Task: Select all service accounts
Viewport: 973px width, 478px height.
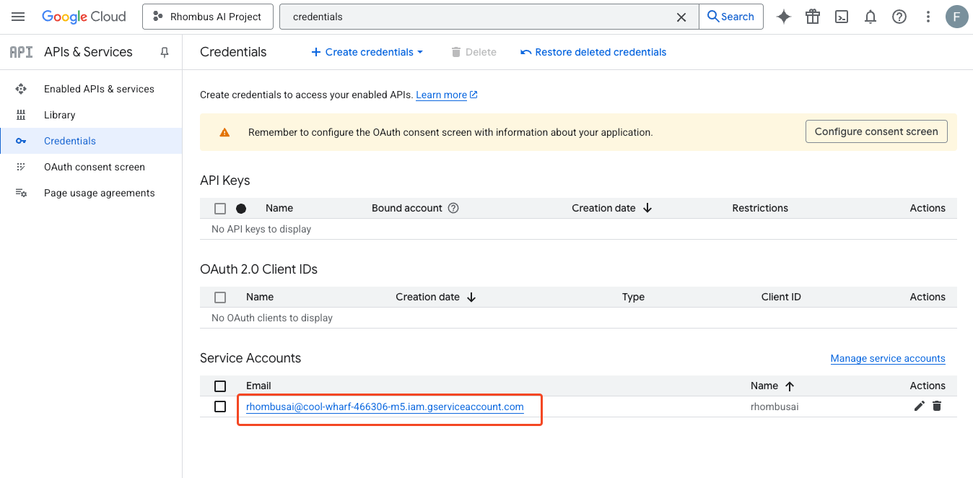Action: coord(220,386)
